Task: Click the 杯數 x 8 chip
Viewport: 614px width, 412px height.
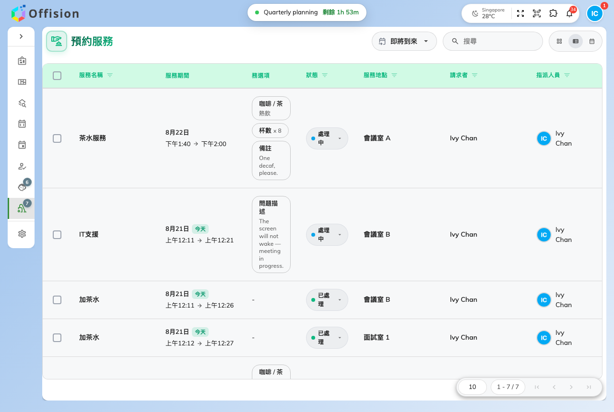Action: click(270, 130)
